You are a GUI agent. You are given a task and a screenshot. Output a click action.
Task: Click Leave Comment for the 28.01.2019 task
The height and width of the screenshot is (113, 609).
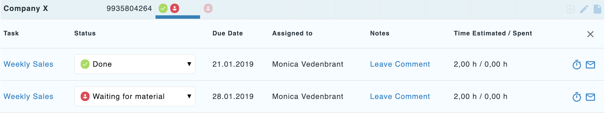point(400,96)
